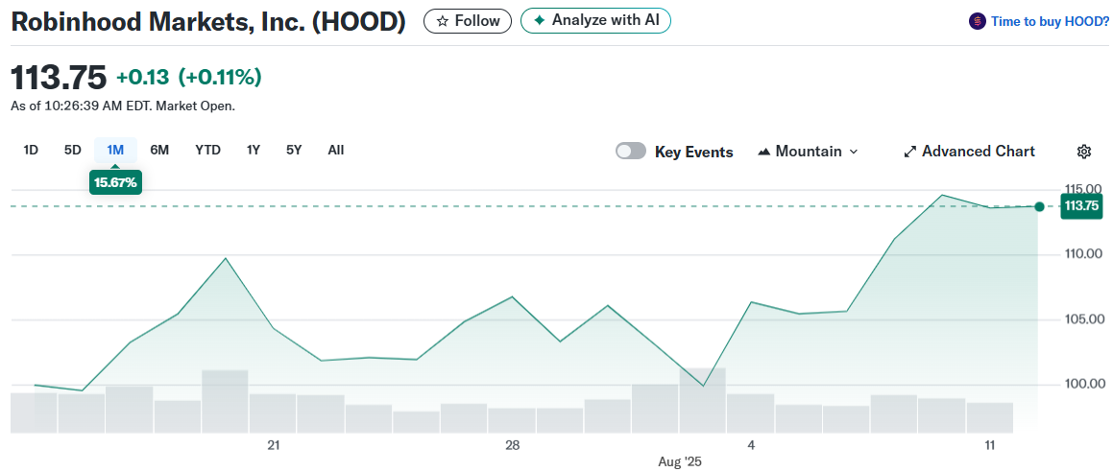Switch to the 1Y time range
Image resolution: width=1113 pixels, height=472 pixels.
pos(254,151)
